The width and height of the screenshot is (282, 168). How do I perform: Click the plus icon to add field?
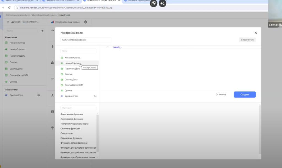[42, 31]
